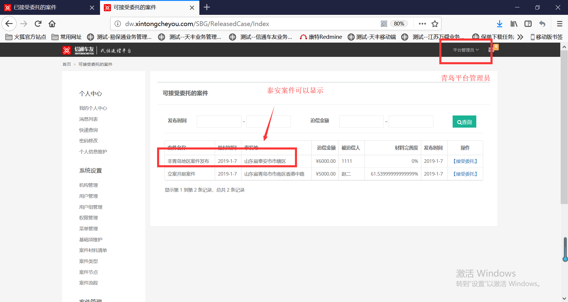Click the green 查询 search button
This screenshot has width=568, height=302.
(464, 122)
